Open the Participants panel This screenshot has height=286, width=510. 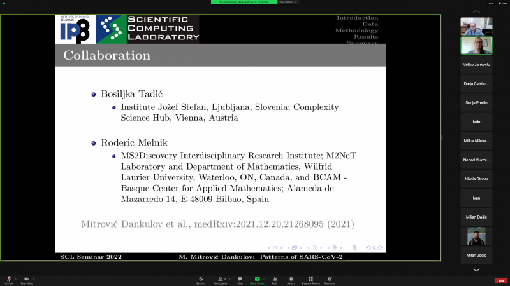pos(221,279)
